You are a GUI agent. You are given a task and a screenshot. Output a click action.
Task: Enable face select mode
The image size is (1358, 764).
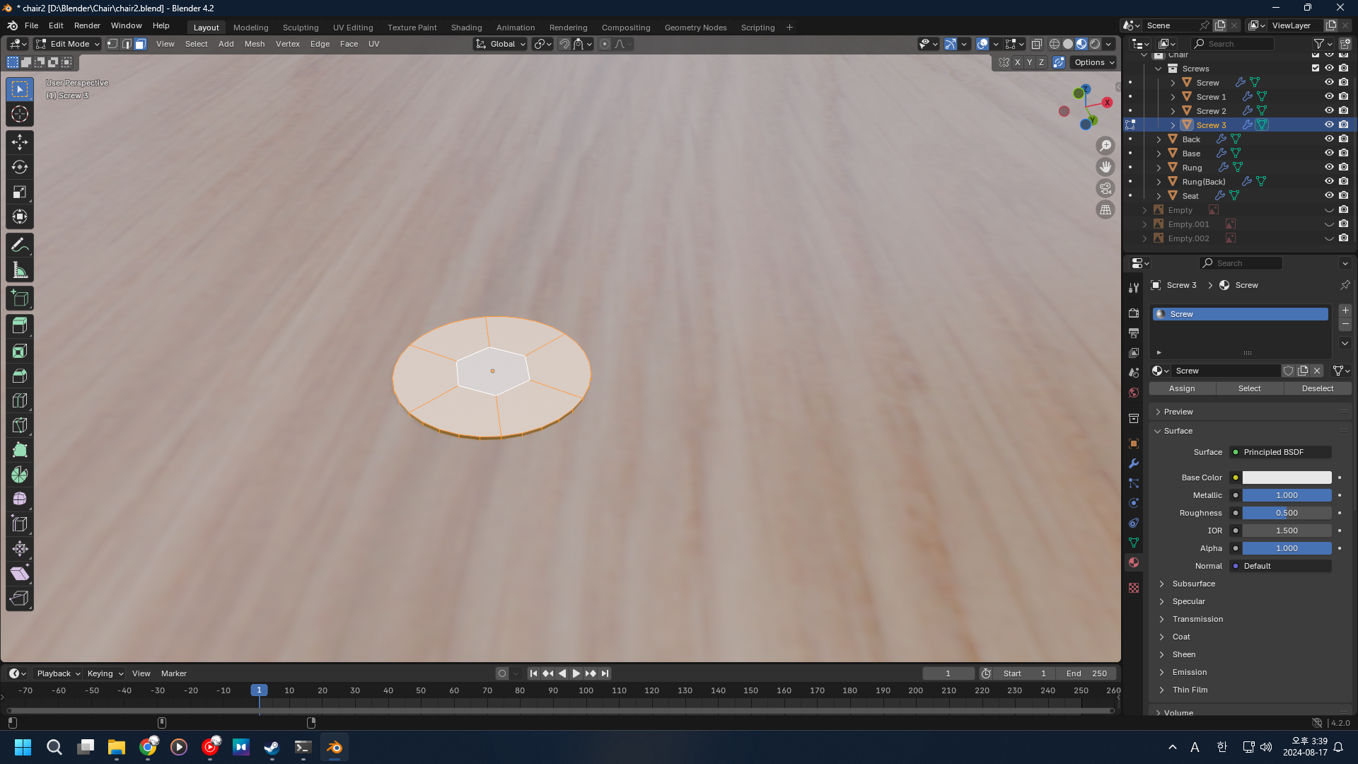tap(140, 44)
